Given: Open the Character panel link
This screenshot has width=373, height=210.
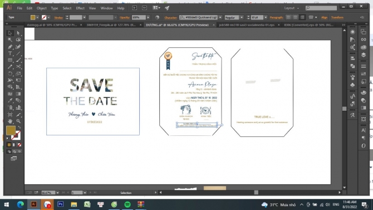Looking at the screenshot, I should pyautogui.click(x=170, y=17).
